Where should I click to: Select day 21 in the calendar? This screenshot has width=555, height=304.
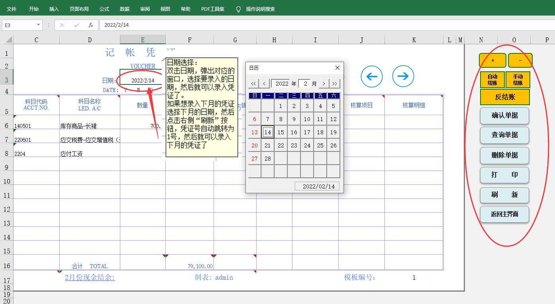pos(267,145)
